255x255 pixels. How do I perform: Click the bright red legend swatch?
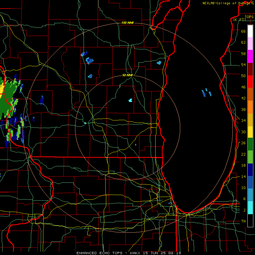point(250,82)
